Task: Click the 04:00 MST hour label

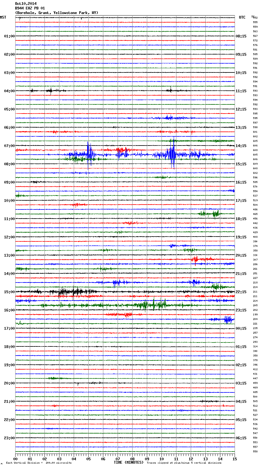Action: click(9, 91)
